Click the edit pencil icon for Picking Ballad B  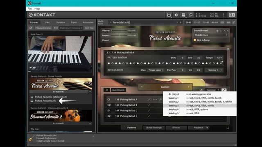click(149, 105)
